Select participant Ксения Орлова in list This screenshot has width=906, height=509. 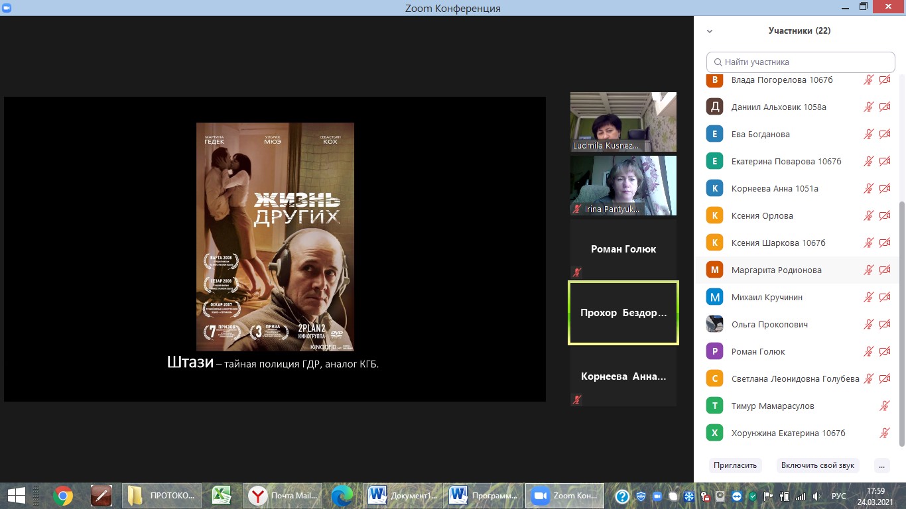click(x=797, y=215)
